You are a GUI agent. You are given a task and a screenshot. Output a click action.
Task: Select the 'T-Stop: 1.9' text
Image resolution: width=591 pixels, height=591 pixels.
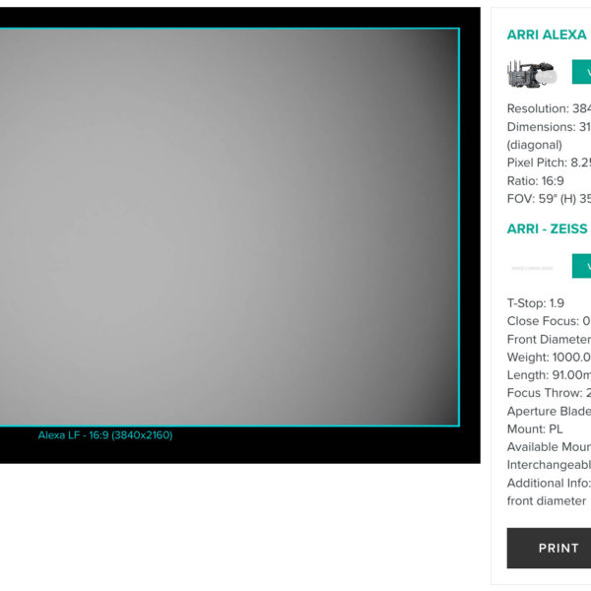(x=536, y=303)
